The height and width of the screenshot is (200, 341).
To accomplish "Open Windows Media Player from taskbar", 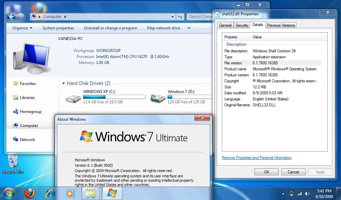I will click(70, 193).
